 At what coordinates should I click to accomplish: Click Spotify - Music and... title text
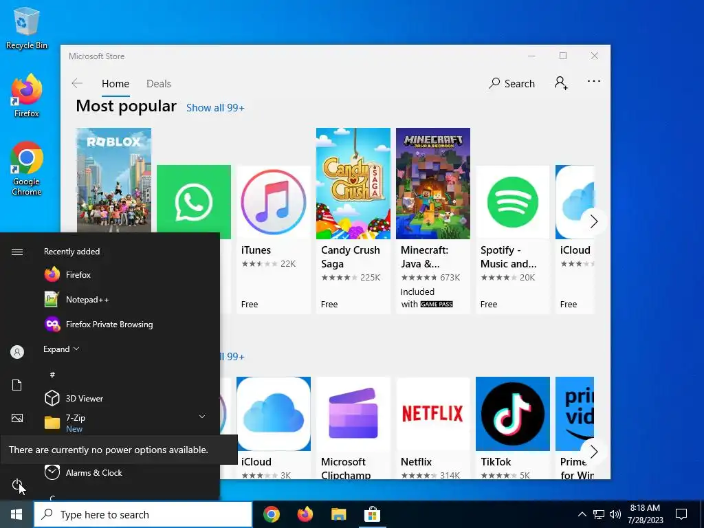(508, 257)
